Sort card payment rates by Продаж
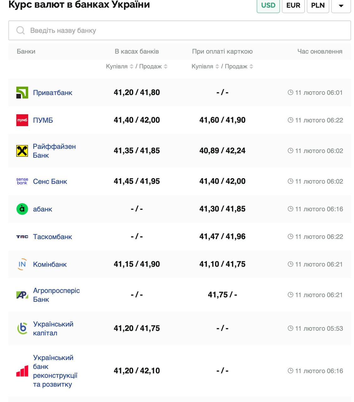The height and width of the screenshot is (402, 354). (251, 66)
